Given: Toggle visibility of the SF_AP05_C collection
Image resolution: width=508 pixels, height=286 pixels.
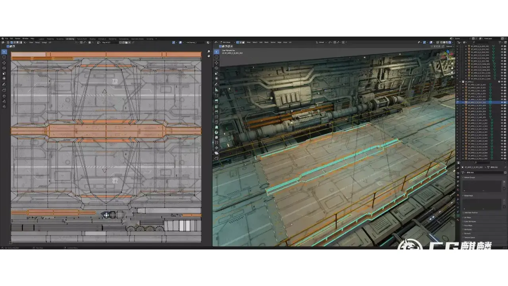Looking at the screenshot, I should 502,82.
